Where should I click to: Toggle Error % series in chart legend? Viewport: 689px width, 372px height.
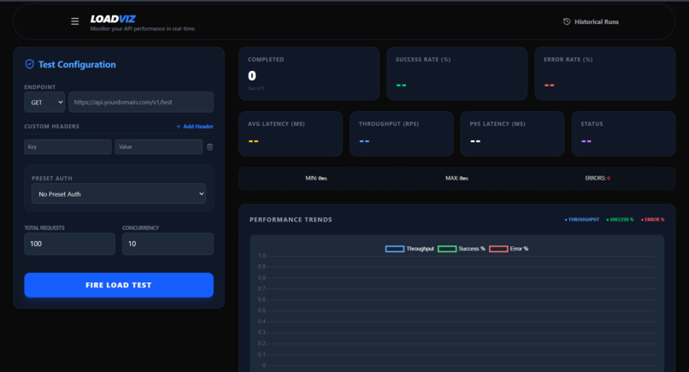click(509, 249)
